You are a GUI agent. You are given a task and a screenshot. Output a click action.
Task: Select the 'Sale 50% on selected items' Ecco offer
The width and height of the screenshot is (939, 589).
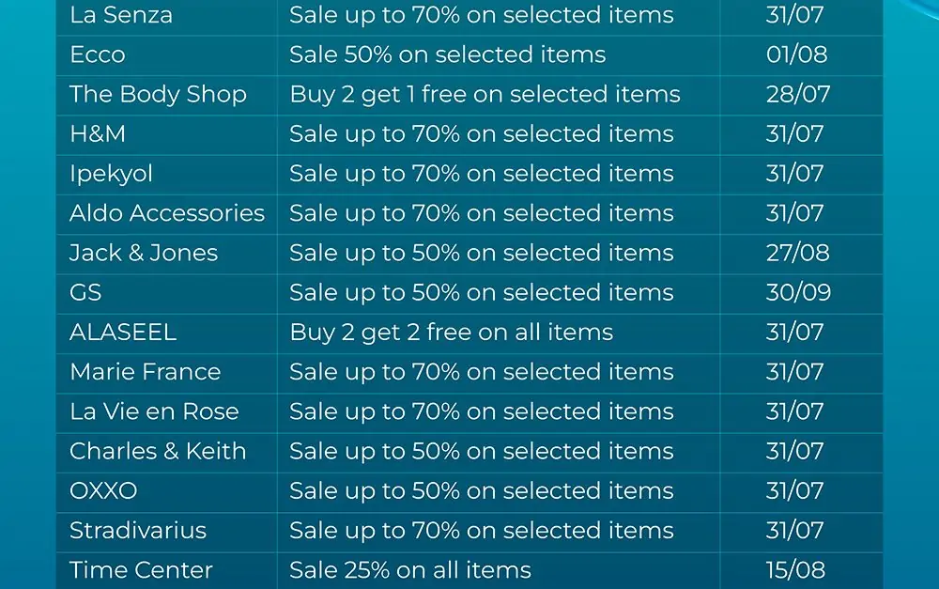(x=448, y=54)
